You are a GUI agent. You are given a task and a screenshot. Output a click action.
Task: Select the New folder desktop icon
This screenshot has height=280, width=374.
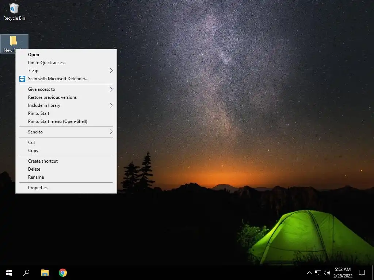coord(14,44)
